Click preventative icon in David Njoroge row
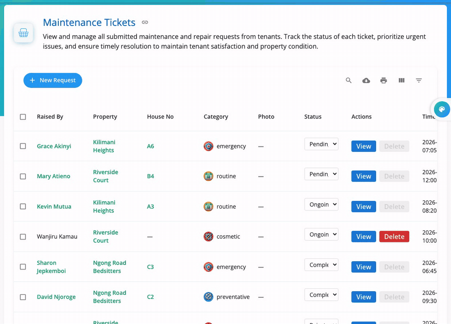Viewport: 451px width, 324px height. coord(208,297)
